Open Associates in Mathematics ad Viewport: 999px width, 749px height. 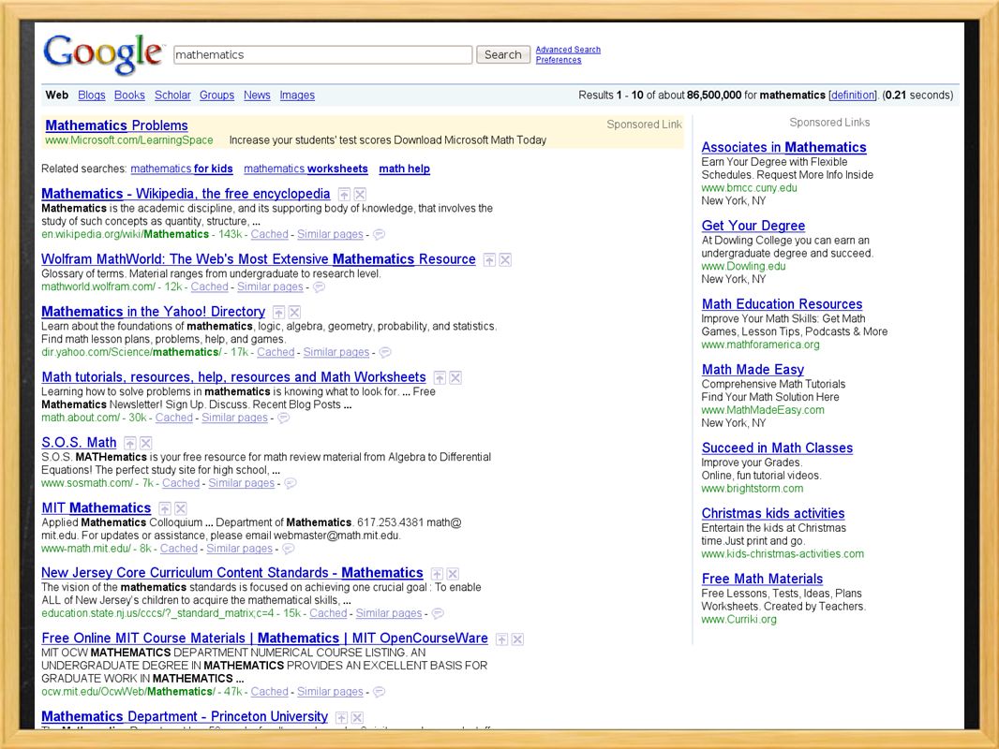tap(783, 147)
